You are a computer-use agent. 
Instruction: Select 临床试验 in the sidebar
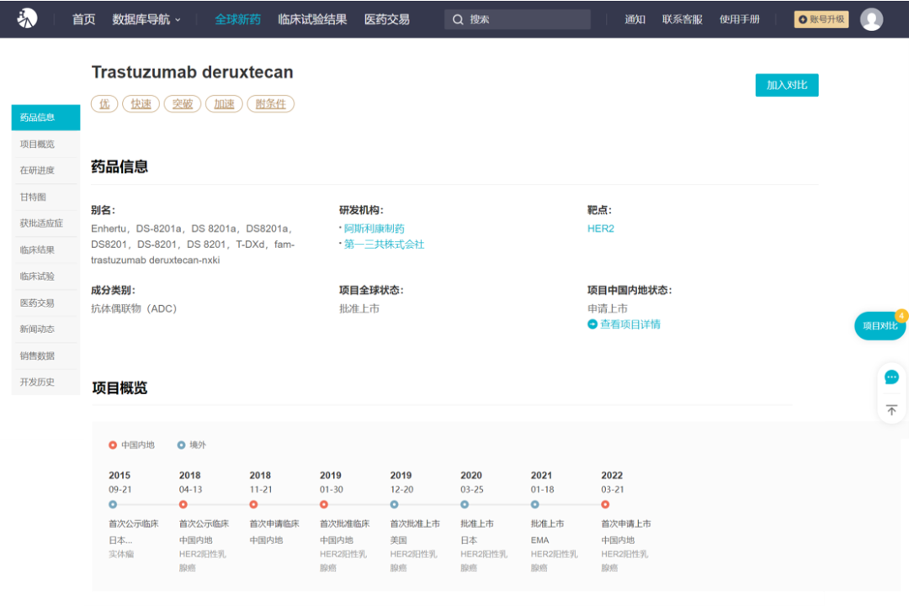click(x=45, y=276)
